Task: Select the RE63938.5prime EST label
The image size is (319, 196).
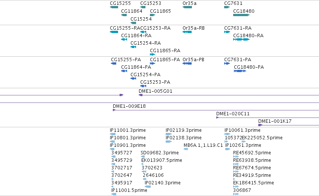Action: point(252,160)
